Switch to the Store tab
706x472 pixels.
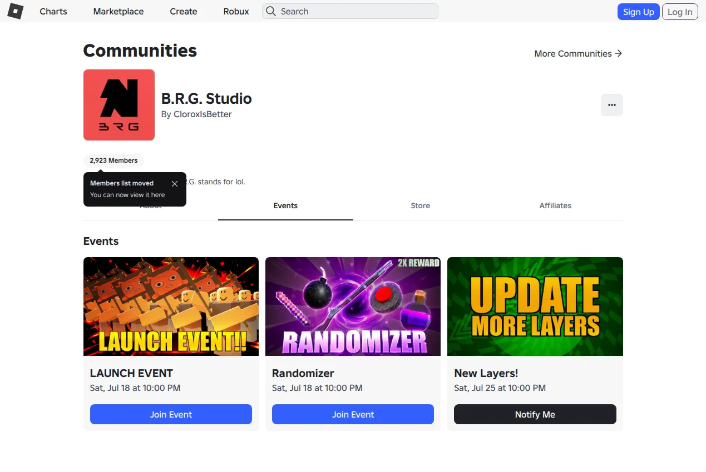(420, 205)
